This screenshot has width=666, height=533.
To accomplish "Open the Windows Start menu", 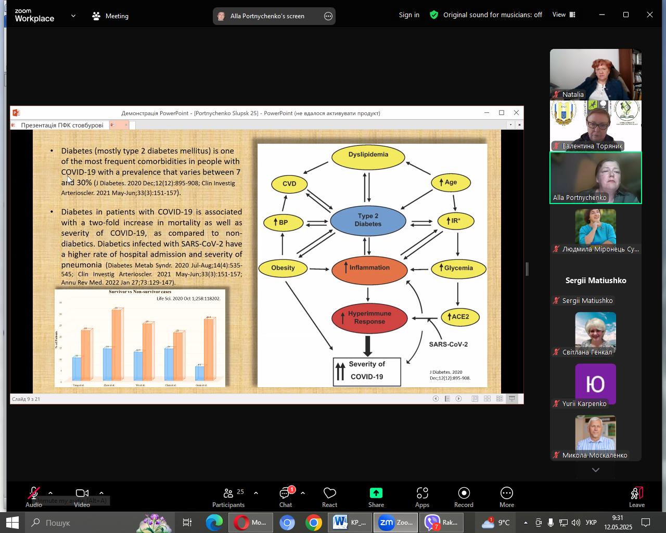I will click(x=12, y=523).
